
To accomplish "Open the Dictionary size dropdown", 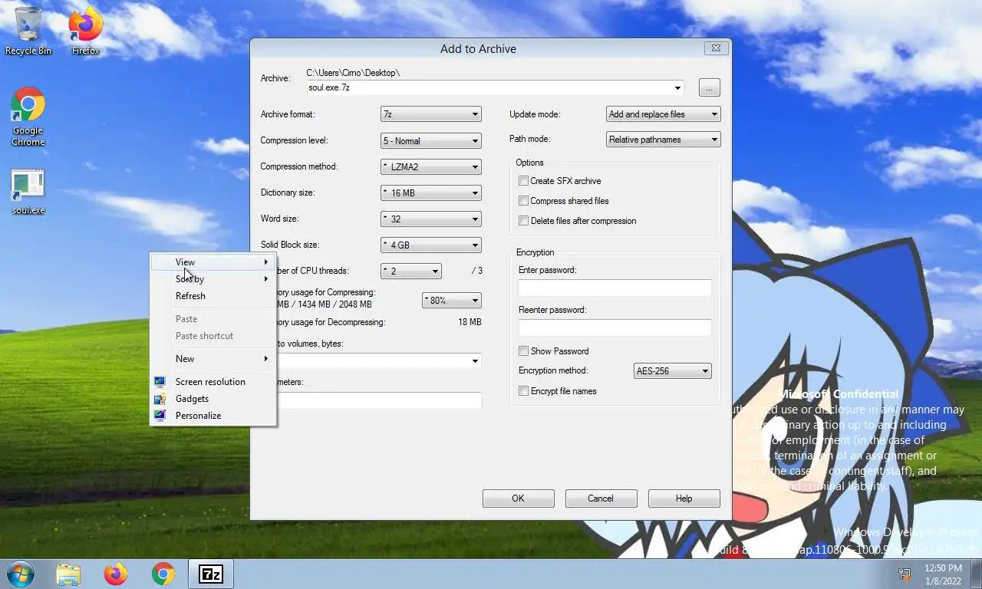I will [x=431, y=193].
